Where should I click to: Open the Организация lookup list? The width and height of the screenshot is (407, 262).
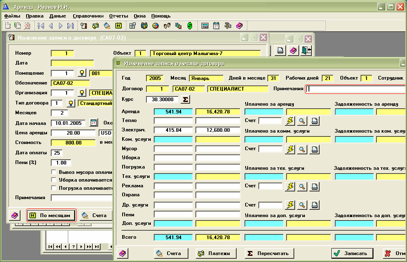(82, 93)
